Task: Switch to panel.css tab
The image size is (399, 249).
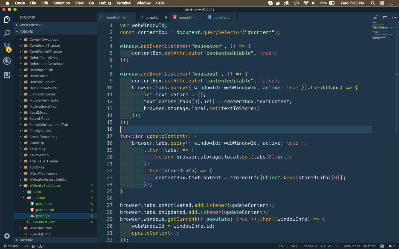Action: (x=221, y=17)
